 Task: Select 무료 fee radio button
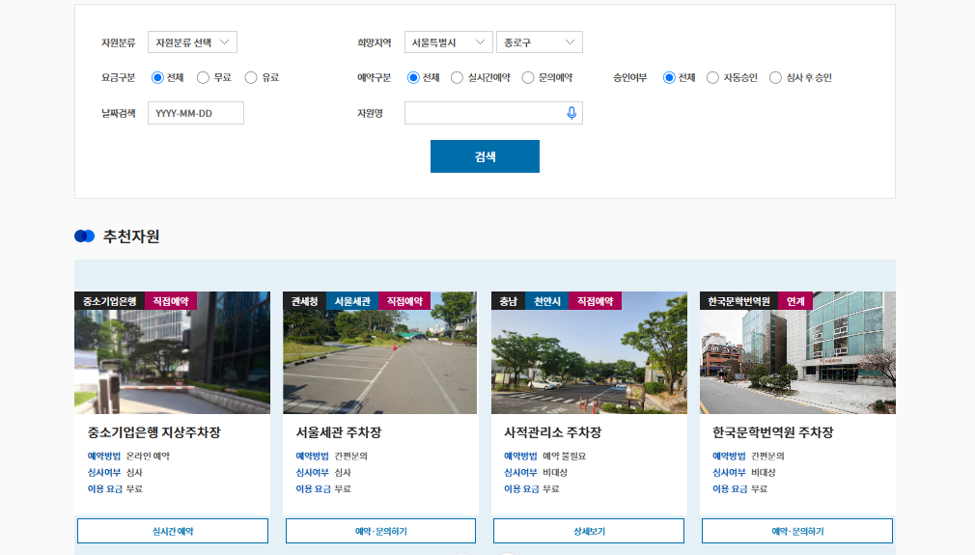click(x=203, y=77)
